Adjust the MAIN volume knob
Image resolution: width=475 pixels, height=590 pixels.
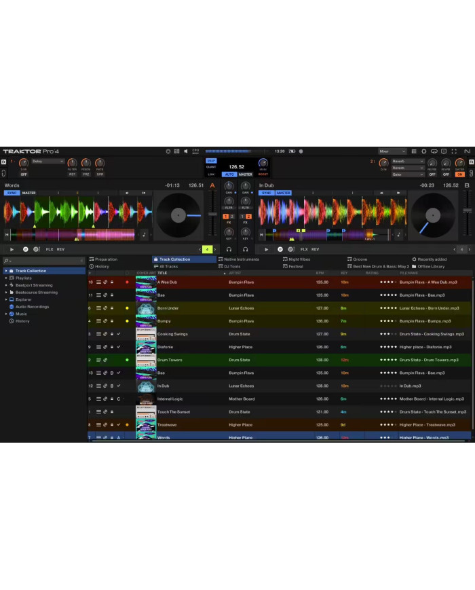click(x=263, y=163)
